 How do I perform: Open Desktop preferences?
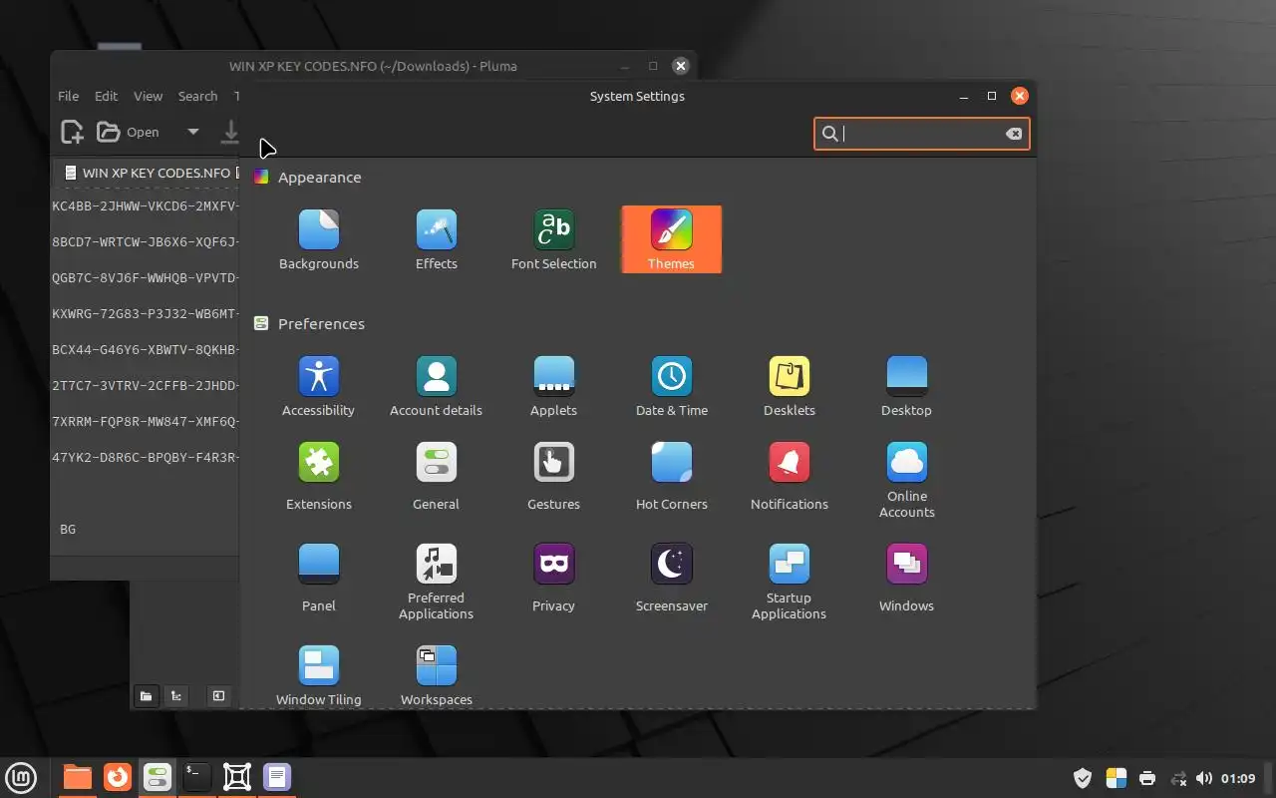[907, 386]
